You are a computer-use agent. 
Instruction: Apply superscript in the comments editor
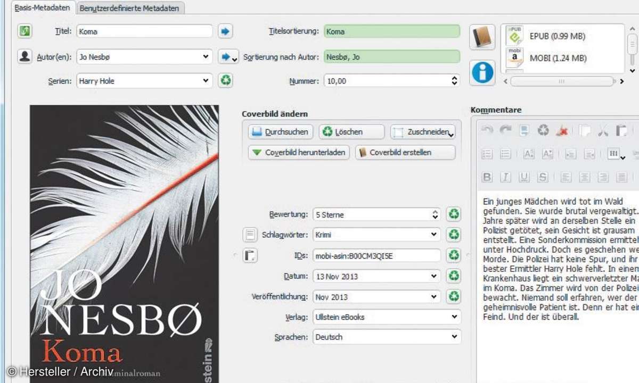click(x=529, y=154)
